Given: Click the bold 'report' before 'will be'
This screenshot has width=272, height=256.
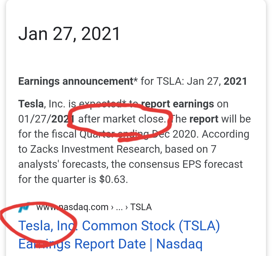Looking at the screenshot, I should 204,119.
